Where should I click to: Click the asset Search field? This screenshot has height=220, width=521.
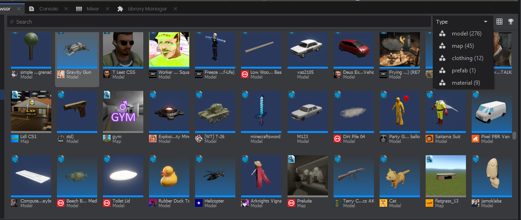coord(219,22)
